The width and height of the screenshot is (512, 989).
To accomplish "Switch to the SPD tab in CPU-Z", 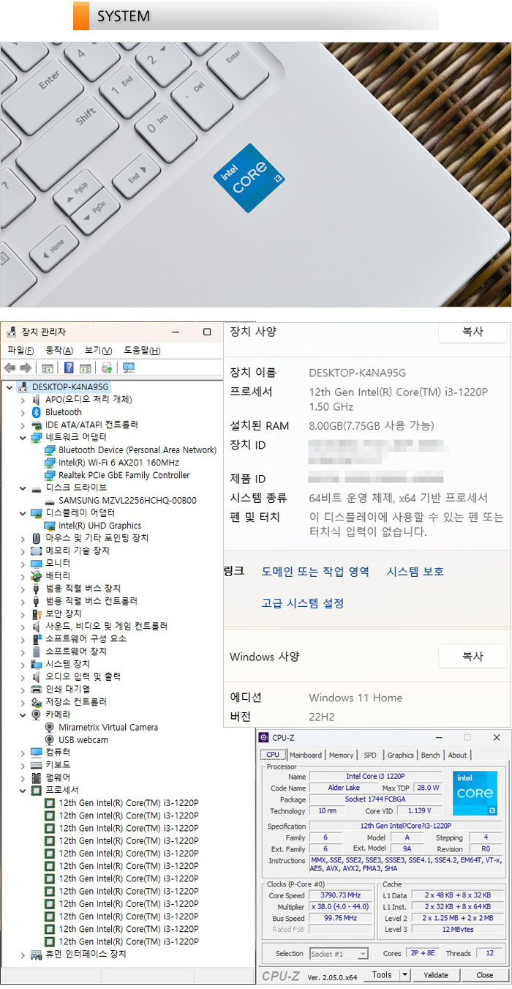I will tap(370, 755).
